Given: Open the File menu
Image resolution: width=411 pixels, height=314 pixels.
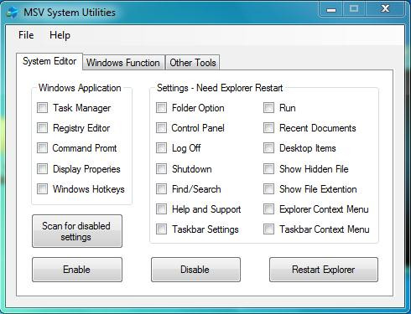Looking at the screenshot, I should tap(26, 35).
